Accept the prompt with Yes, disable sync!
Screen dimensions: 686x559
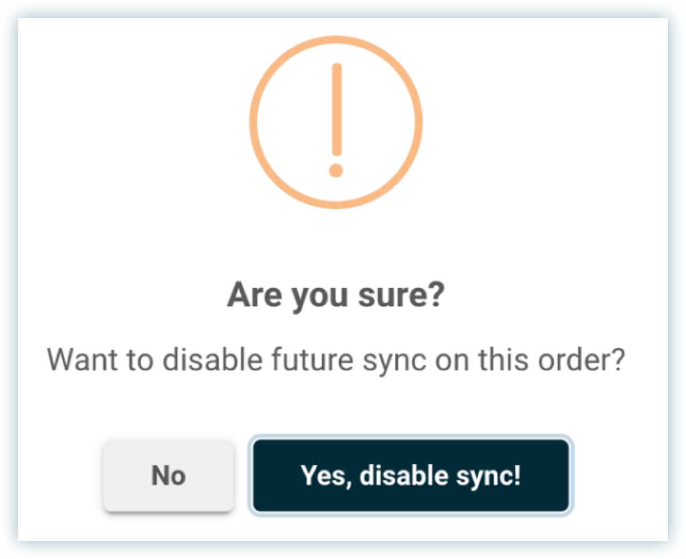click(410, 475)
